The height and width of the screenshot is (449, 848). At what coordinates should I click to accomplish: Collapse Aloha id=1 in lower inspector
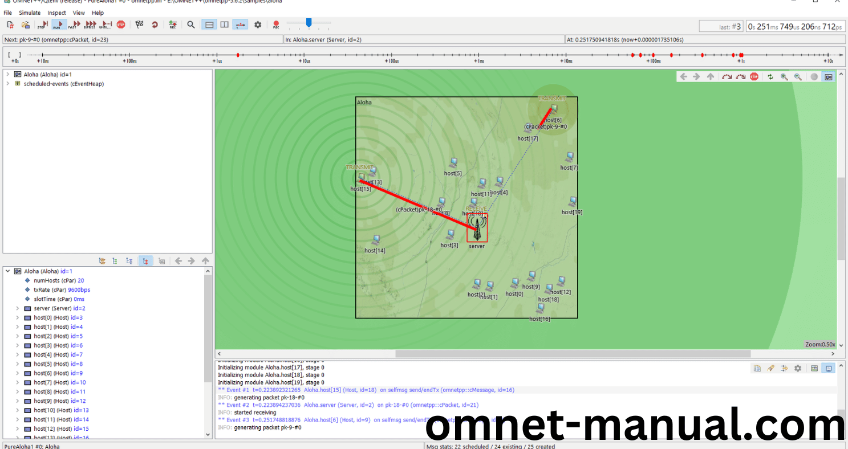point(7,271)
